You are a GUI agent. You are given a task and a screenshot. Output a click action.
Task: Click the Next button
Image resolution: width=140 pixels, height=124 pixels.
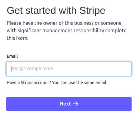coord(69,104)
